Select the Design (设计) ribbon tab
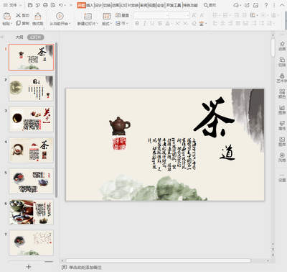The height and width of the screenshot is (272, 287). [x=98, y=5]
